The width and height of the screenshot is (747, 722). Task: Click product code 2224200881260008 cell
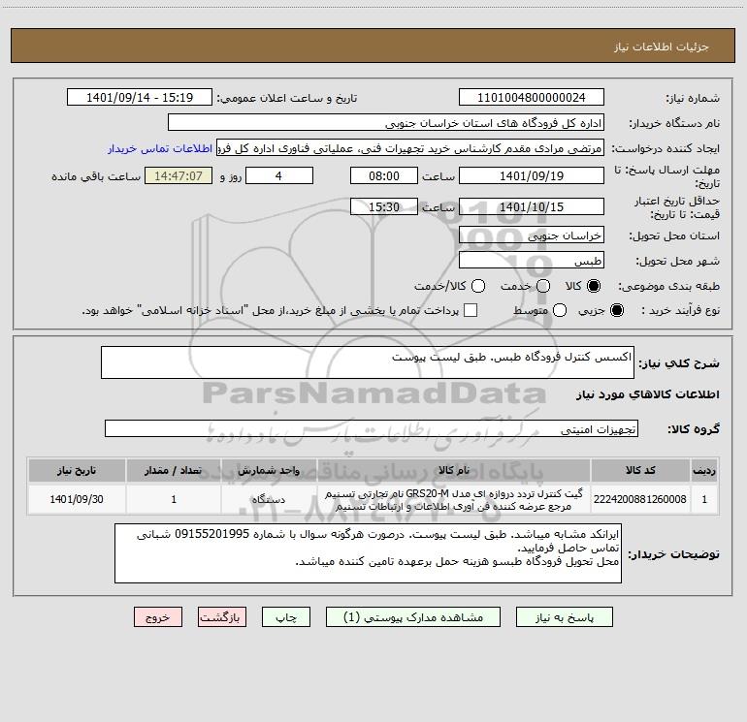pyautogui.click(x=640, y=499)
